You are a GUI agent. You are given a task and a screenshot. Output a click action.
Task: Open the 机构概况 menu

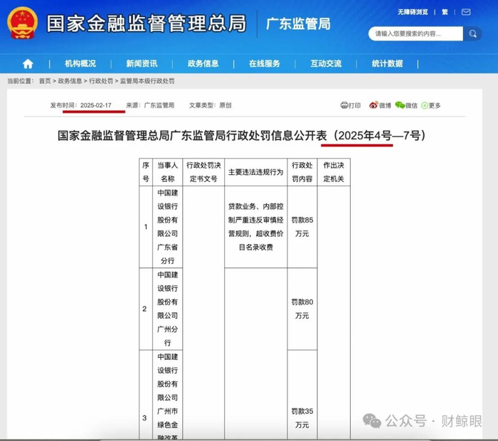[80, 64]
